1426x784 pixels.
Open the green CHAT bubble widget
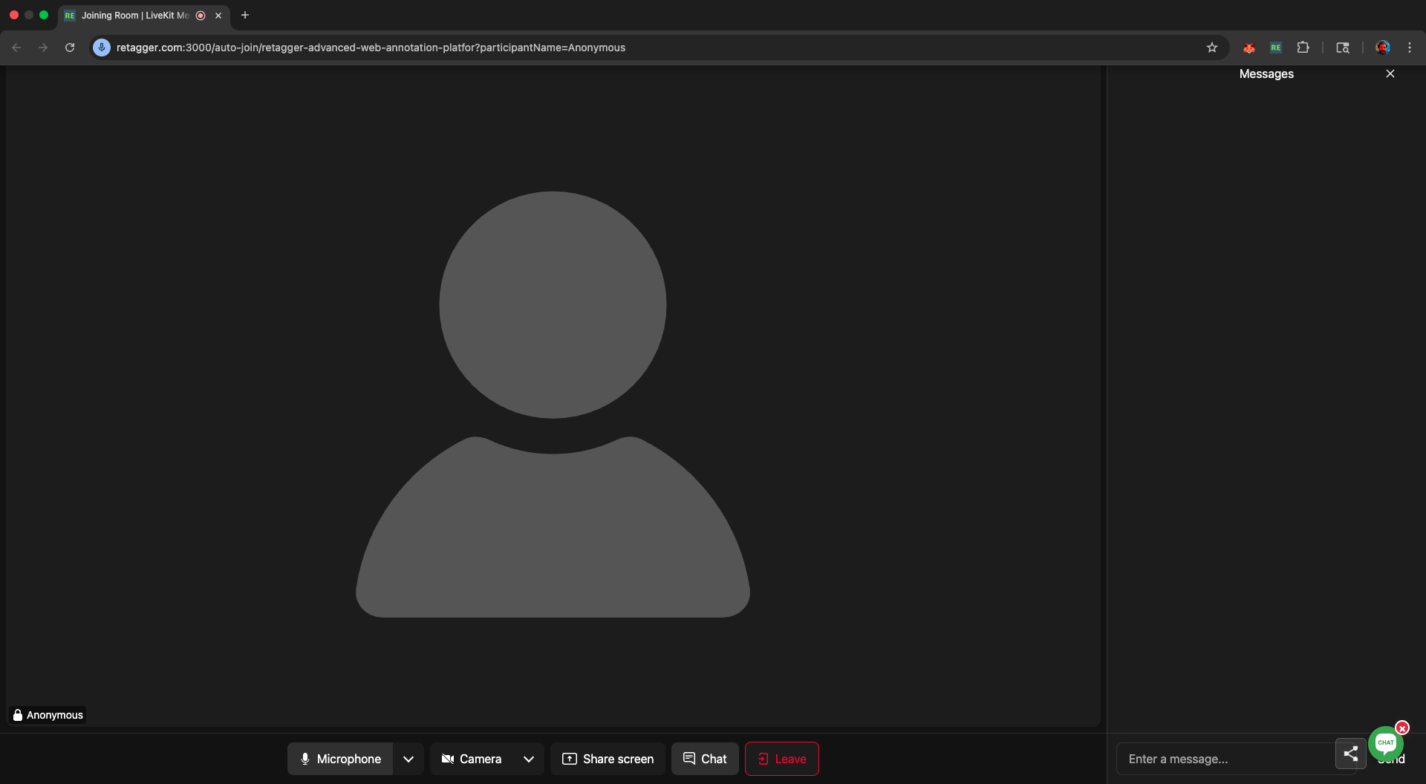pos(1385,743)
